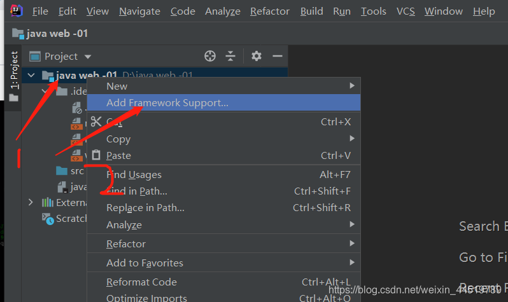Open the New submenu
This screenshot has width=508, height=302.
(223, 86)
